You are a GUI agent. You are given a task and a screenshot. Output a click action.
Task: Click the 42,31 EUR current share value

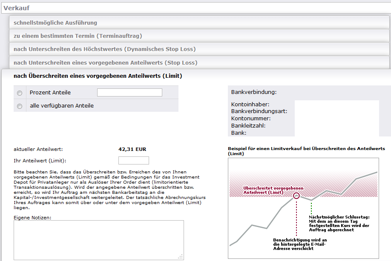132,149
